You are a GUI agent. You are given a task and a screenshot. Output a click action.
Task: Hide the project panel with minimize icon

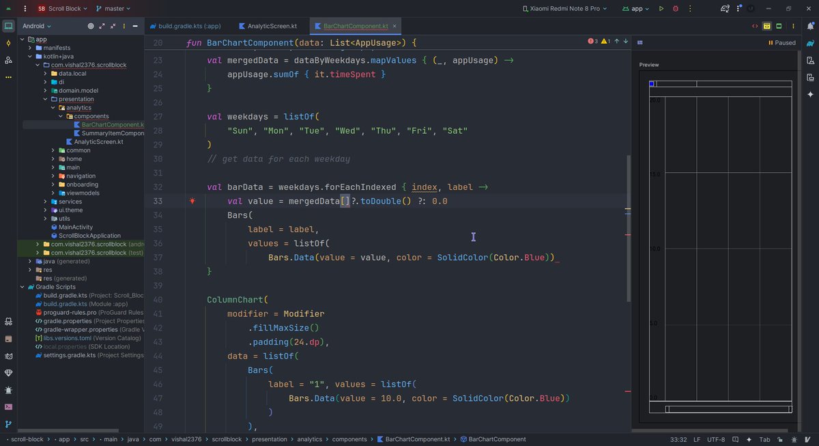(136, 26)
